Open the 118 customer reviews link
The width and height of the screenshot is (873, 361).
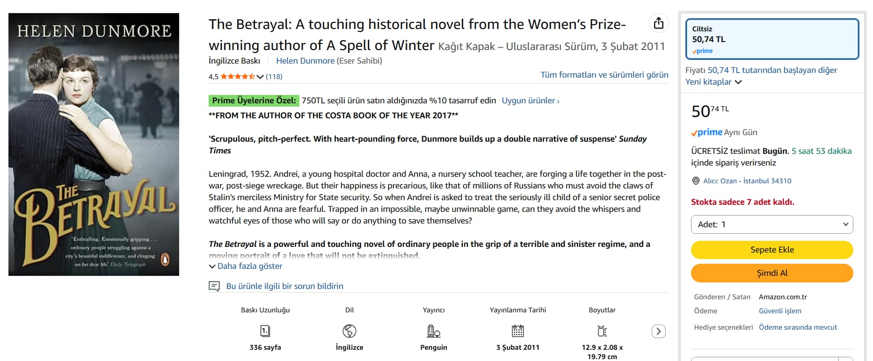[x=274, y=77]
